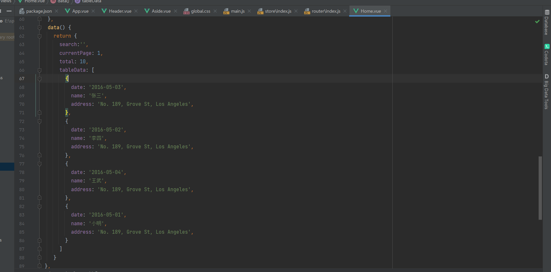Collapse the tableData array at line 66

click(40, 70)
